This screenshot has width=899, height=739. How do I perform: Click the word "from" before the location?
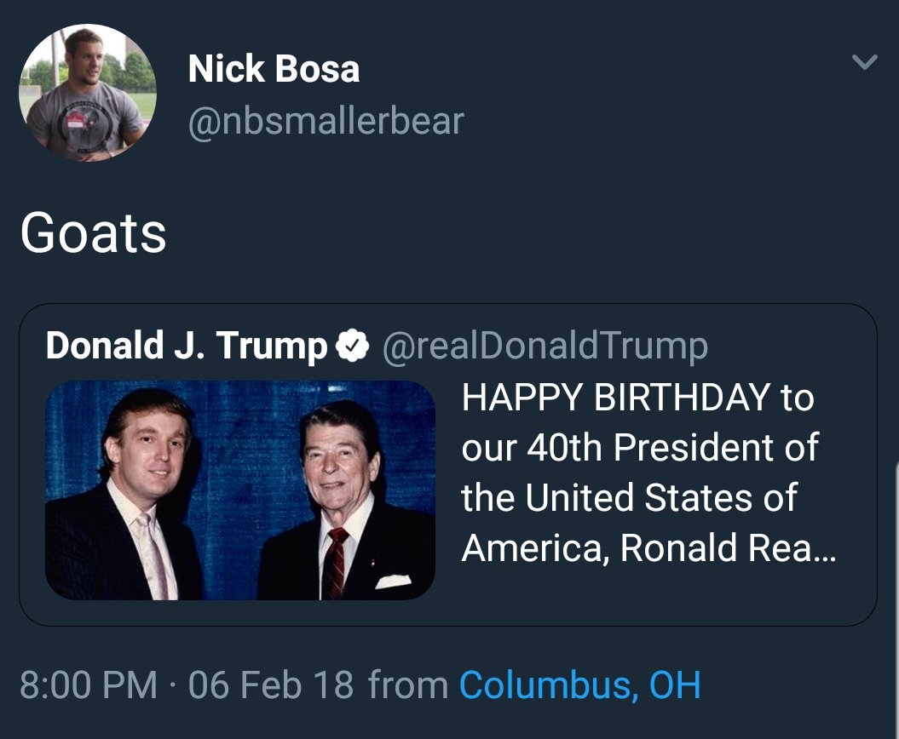[409, 685]
